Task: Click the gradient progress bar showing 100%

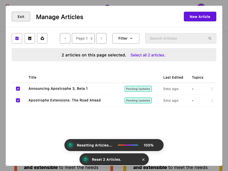Action: pos(128,145)
